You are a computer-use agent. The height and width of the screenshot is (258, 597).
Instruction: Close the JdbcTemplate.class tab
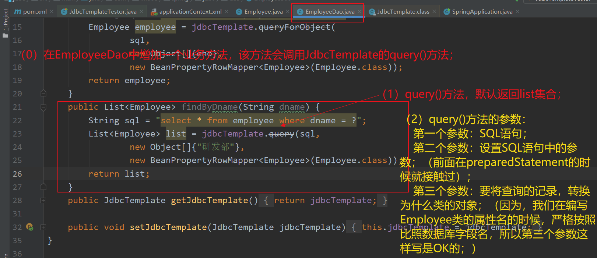[434, 12]
